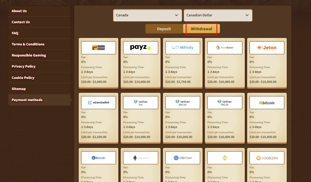Image resolution: width=311 pixels, height=182 pixels.
Task: Select the Interac e-Transfer payment logo
Action: point(98,48)
